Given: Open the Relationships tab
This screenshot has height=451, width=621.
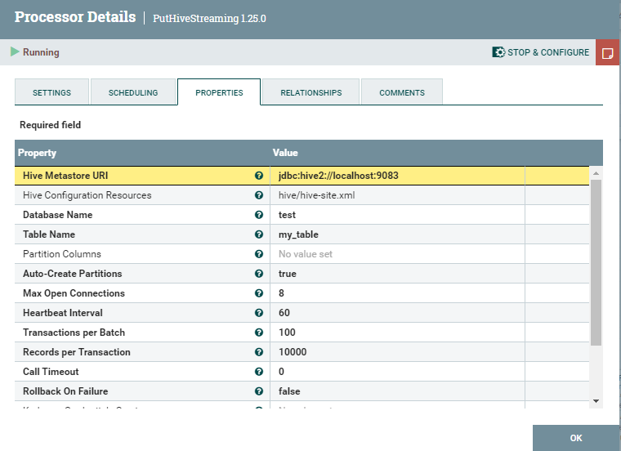Looking at the screenshot, I should pyautogui.click(x=310, y=92).
